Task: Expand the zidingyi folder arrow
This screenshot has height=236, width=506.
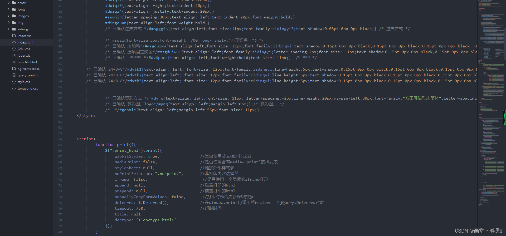Action: point(9,29)
